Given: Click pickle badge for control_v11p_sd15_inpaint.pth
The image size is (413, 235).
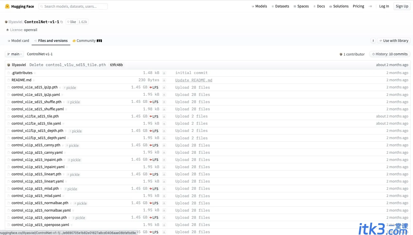Looking at the screenshot, I should click(x=74, y=160).
